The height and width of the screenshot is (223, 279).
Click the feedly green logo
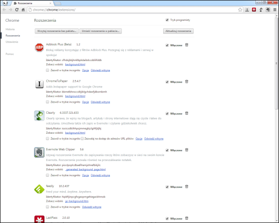tap(39, 189)
